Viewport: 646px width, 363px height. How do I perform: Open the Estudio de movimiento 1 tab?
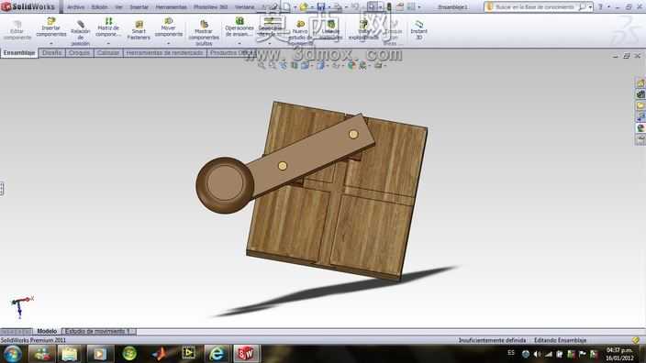point(97,331)
